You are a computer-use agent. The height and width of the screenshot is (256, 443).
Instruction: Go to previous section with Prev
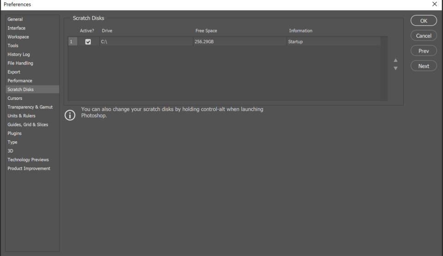tap(423, 51)
